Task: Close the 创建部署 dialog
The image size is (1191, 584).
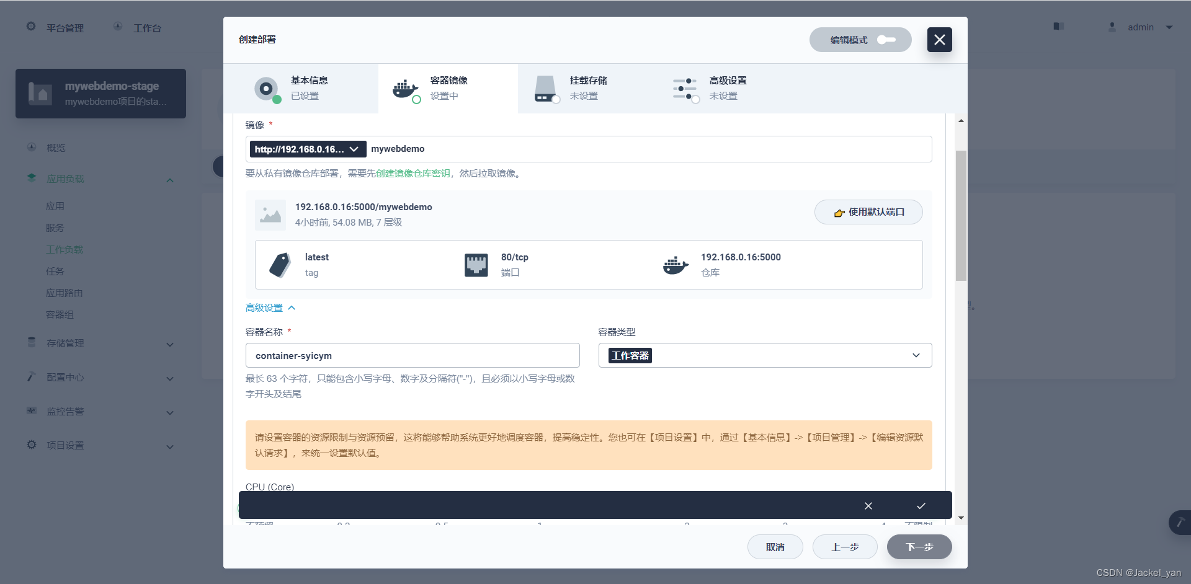Action: click(940, 40)
